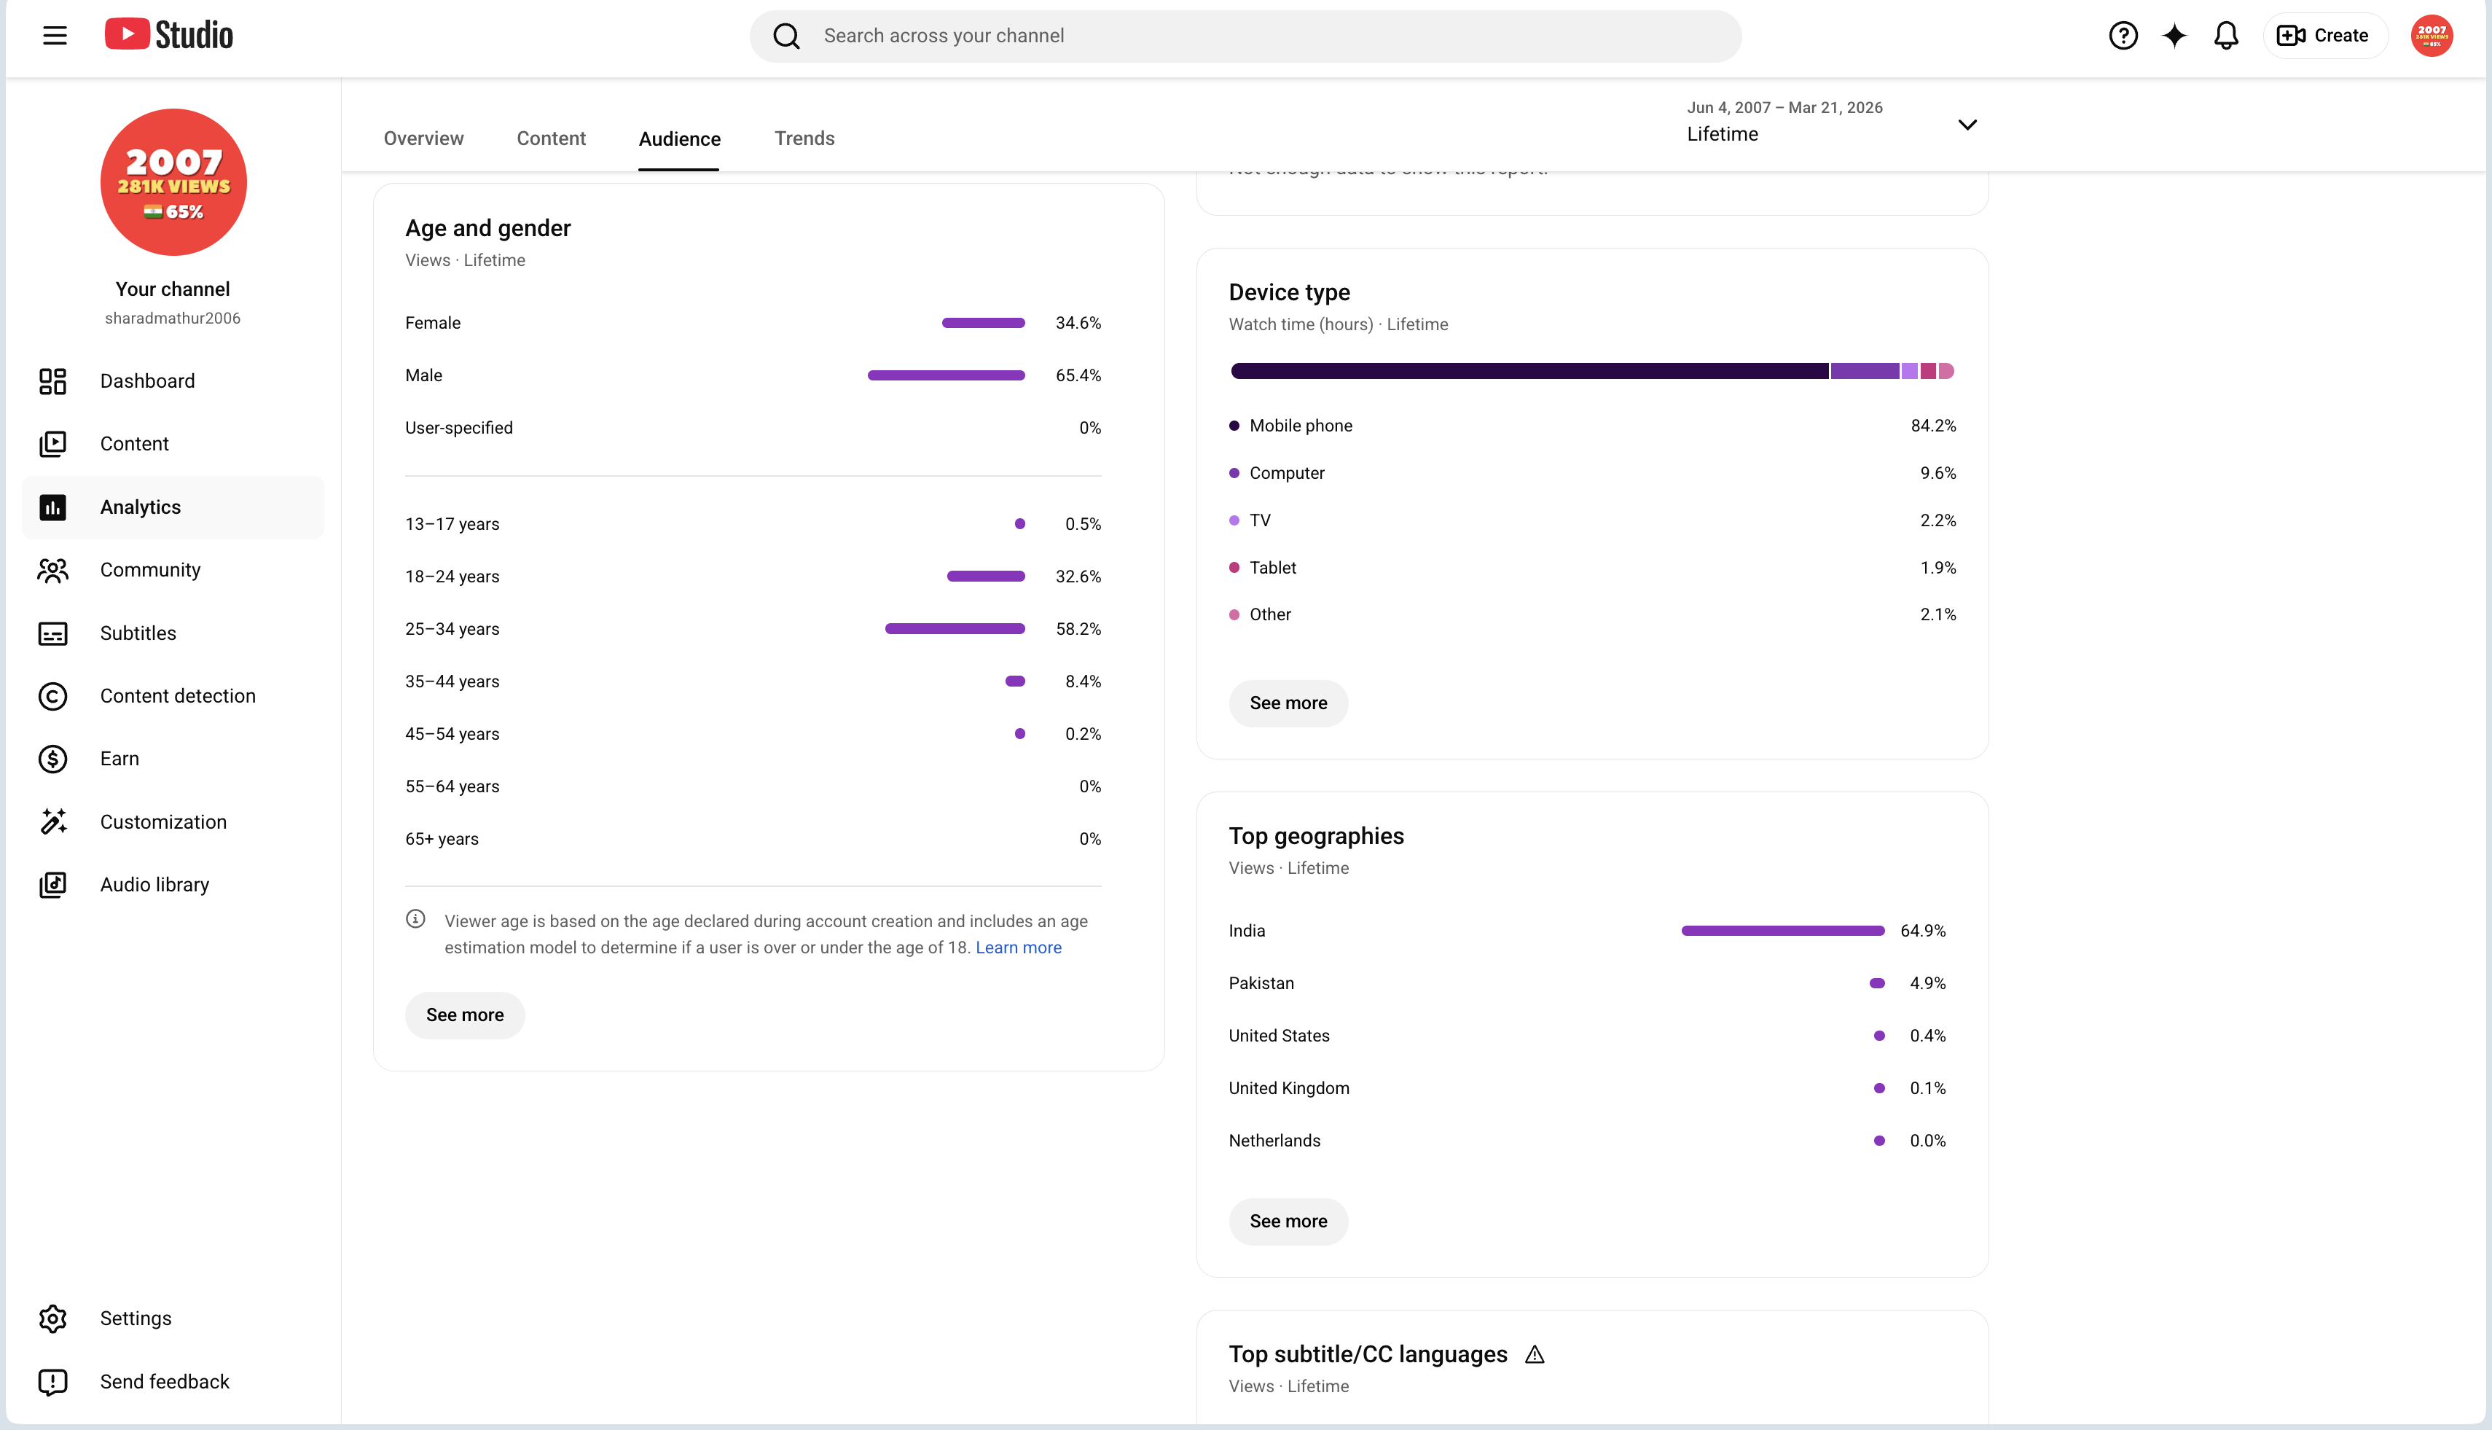Click the account avatar menu
Screen dimensions: 2492x1430
pos(2431,36)
